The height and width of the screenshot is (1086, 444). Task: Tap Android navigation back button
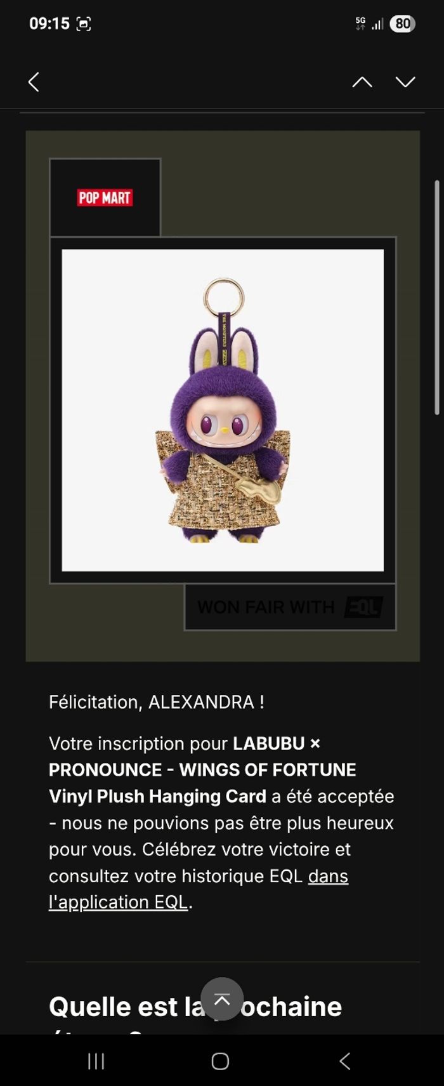pyautogui.click(x=344, y=1061)
